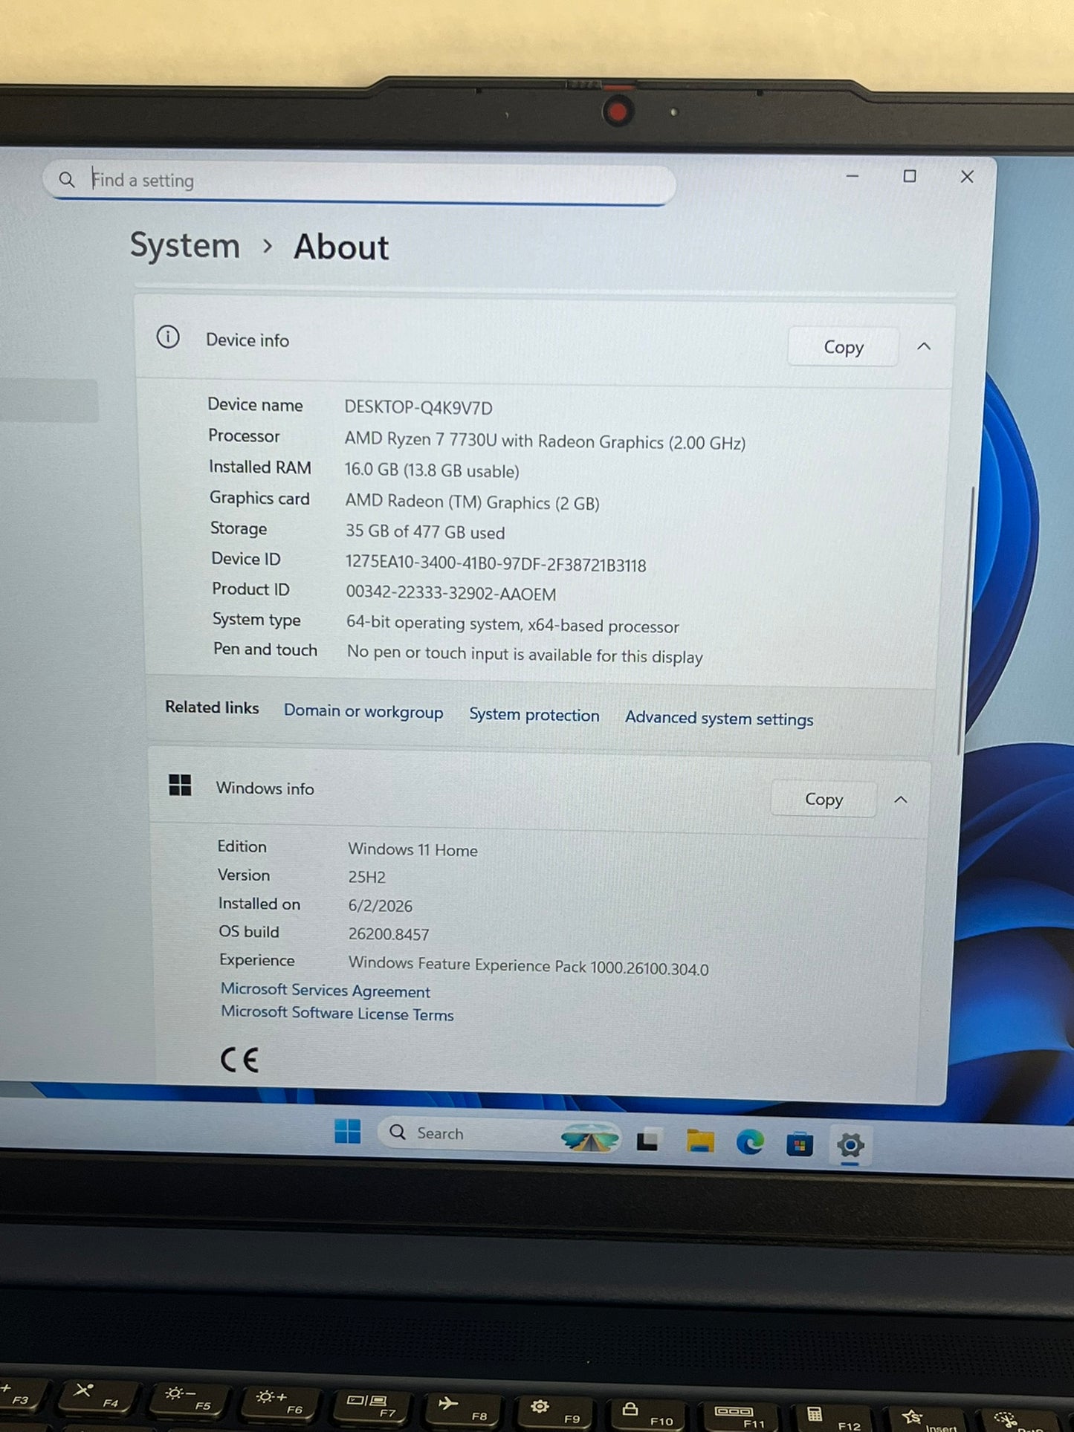Open Microsoft Store from the taskbar
Screen dimensions: 1074x1432
pyautogui.click(x=800, y=1144)
